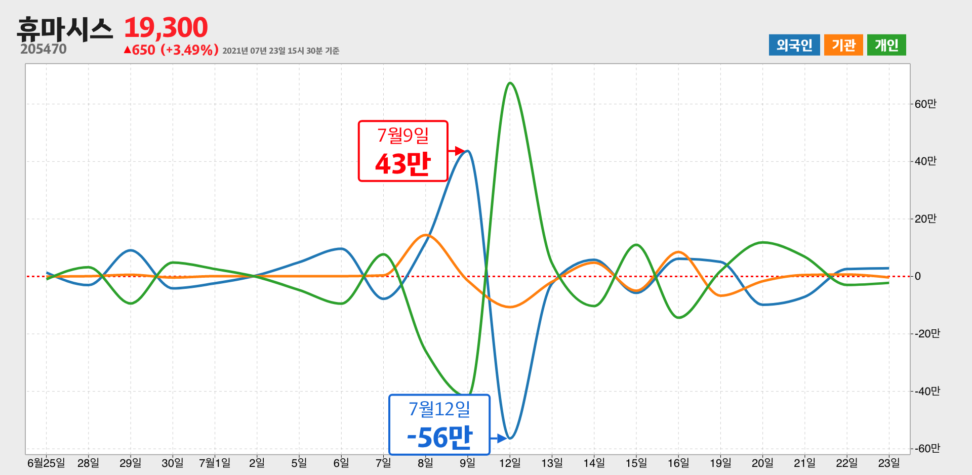
Task: Click the -60만 y-axis label
Action: click(927, 449)
